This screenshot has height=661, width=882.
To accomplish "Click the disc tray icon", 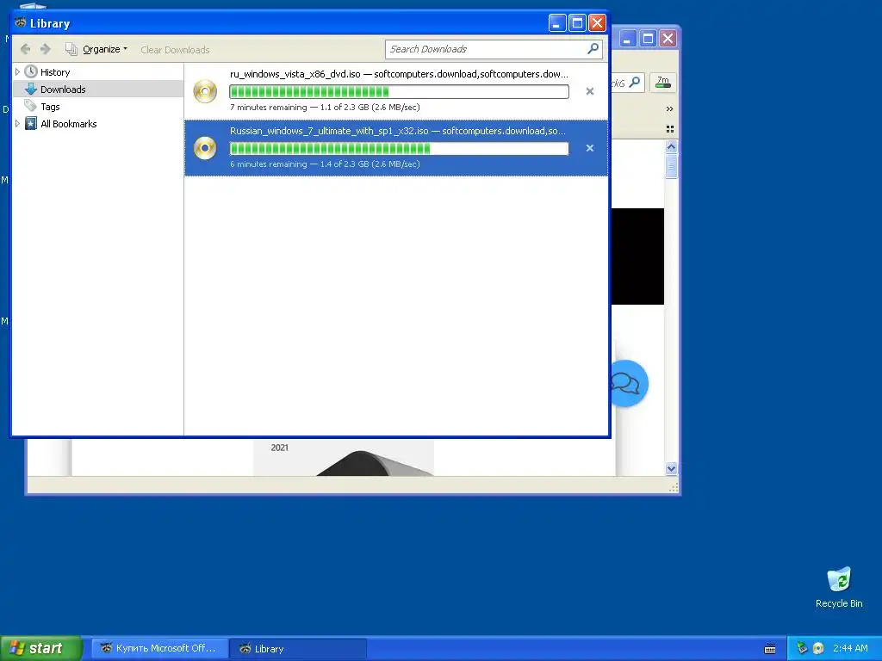I will click(x=818, y=648).
